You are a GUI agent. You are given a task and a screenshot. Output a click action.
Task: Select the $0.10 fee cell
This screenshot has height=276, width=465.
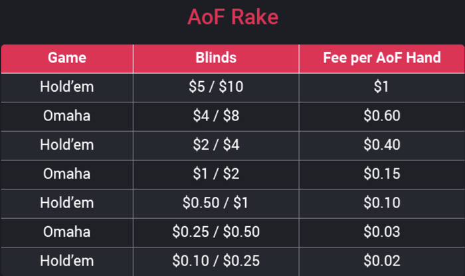coord(381,203)
